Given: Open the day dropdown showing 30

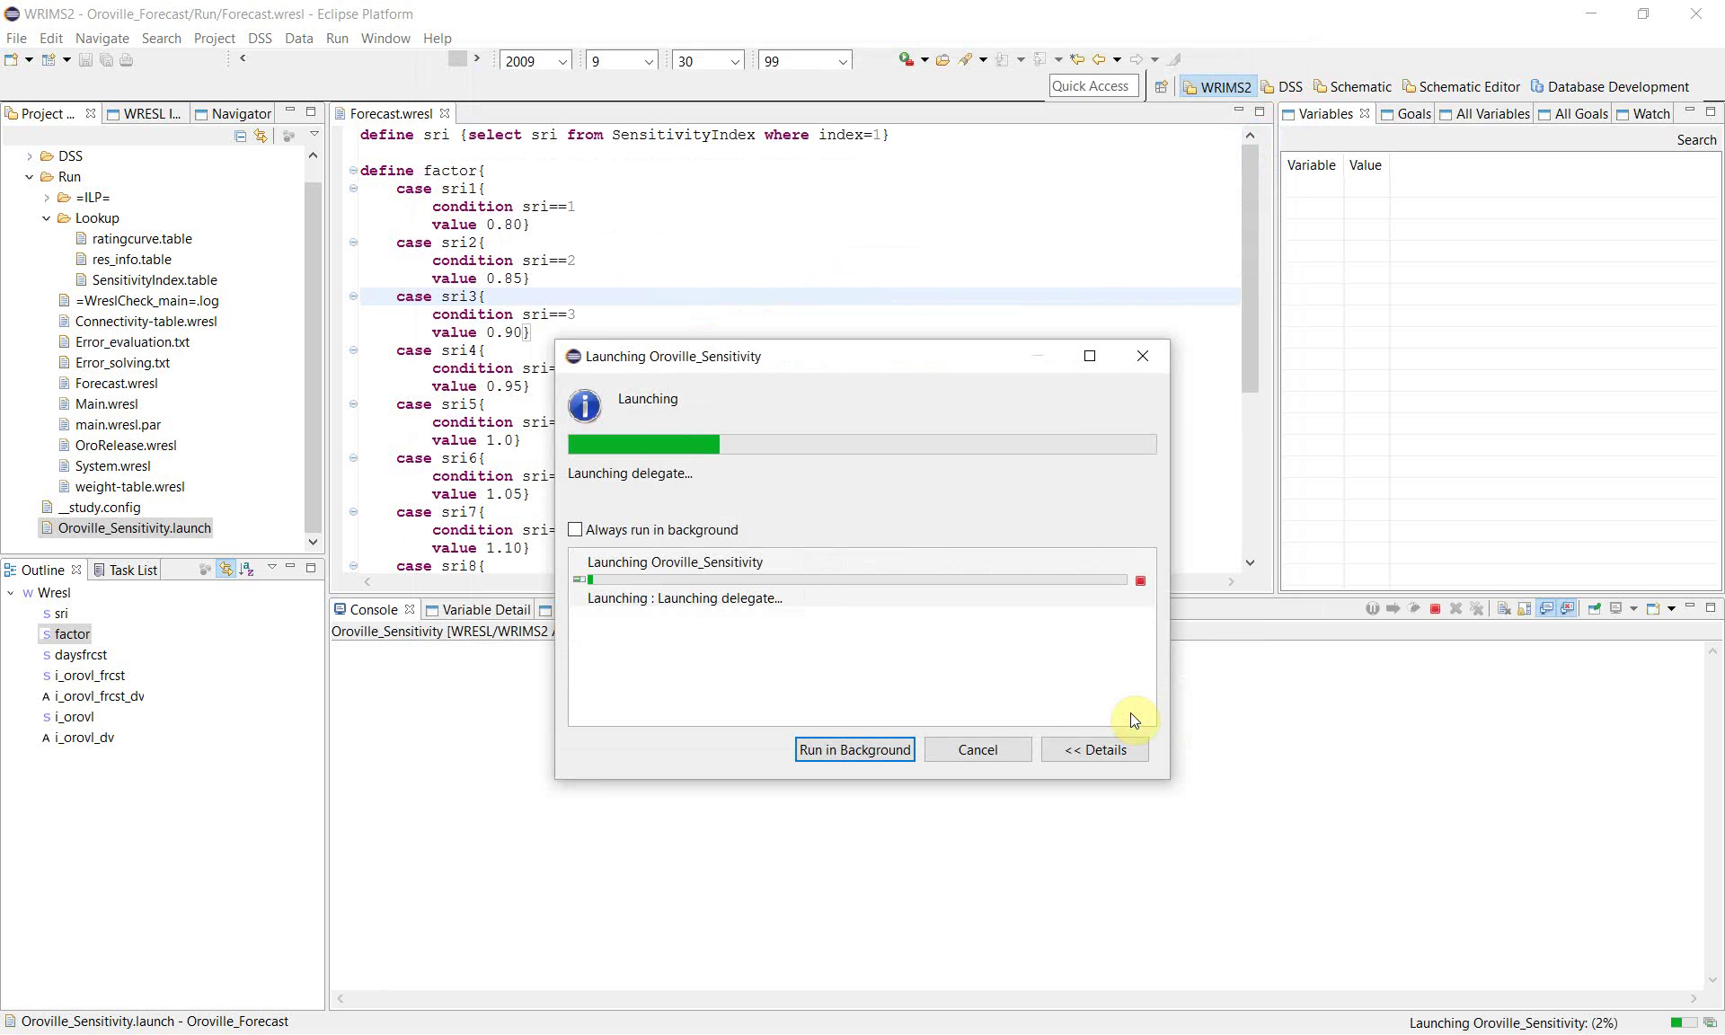Looking at the screenshot, I should (x=735, y=62).
